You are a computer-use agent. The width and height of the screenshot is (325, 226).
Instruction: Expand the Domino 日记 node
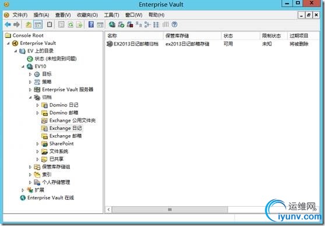pyautogui.click(x=37, y=105)
